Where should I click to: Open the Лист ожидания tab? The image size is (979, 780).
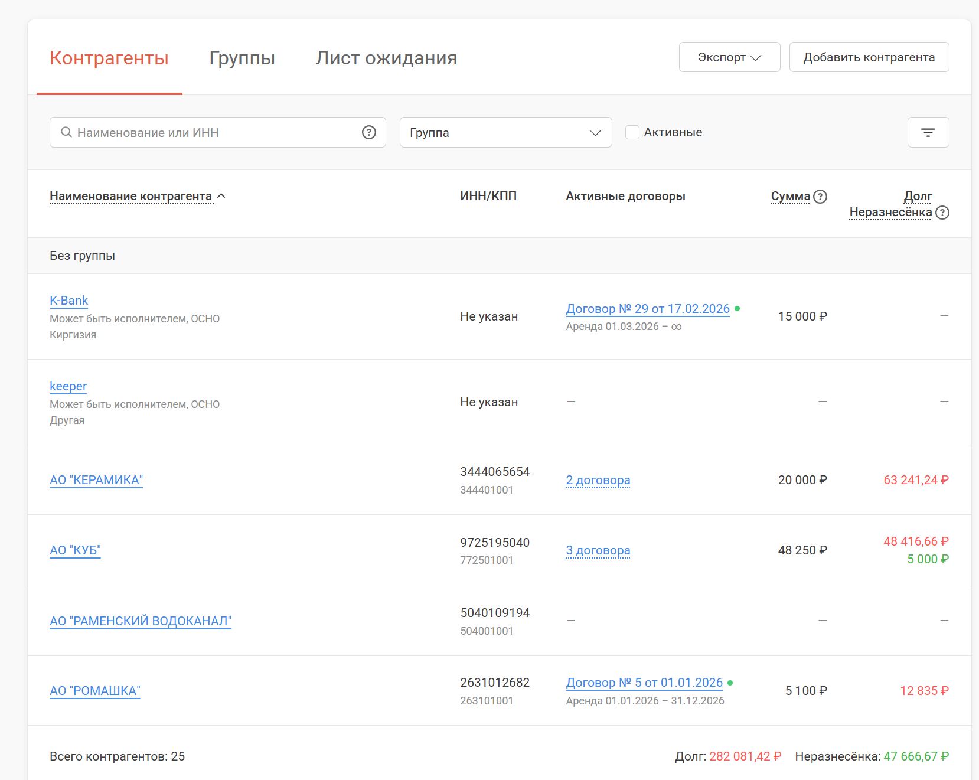(386, 58)
